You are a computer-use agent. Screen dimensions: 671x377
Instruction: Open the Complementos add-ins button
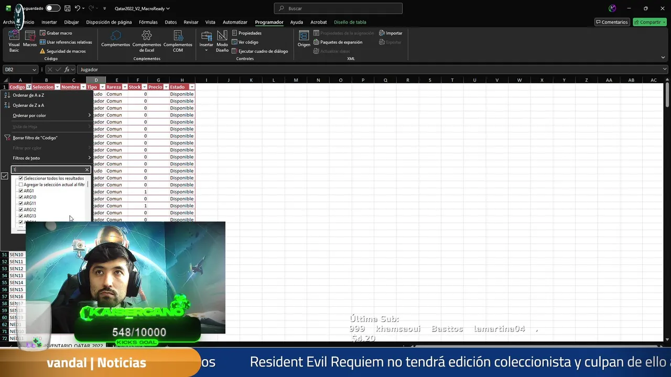115,39
